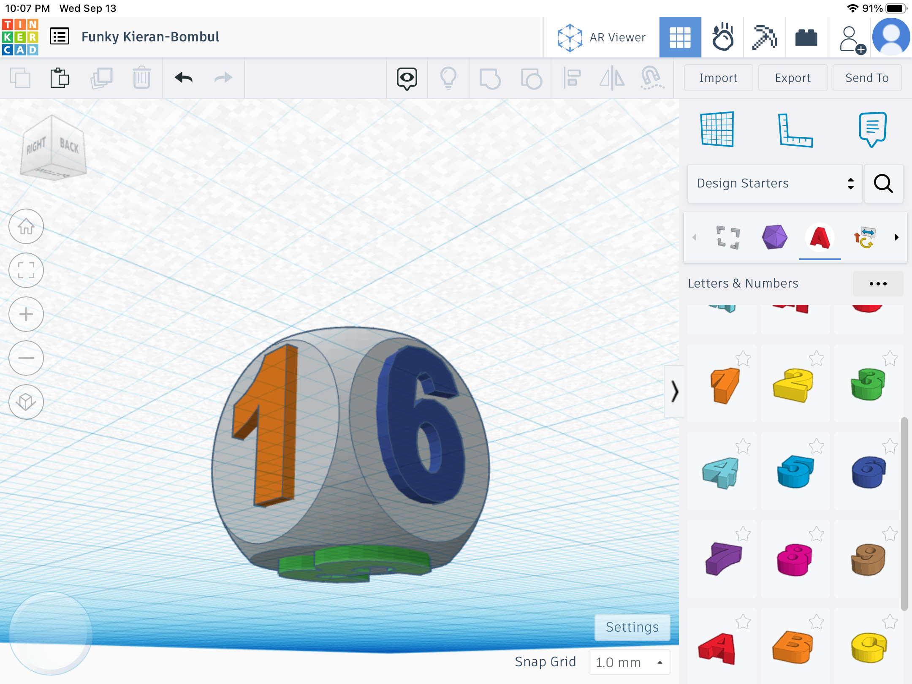Zoom in with plus button

[x=26, y=314]
